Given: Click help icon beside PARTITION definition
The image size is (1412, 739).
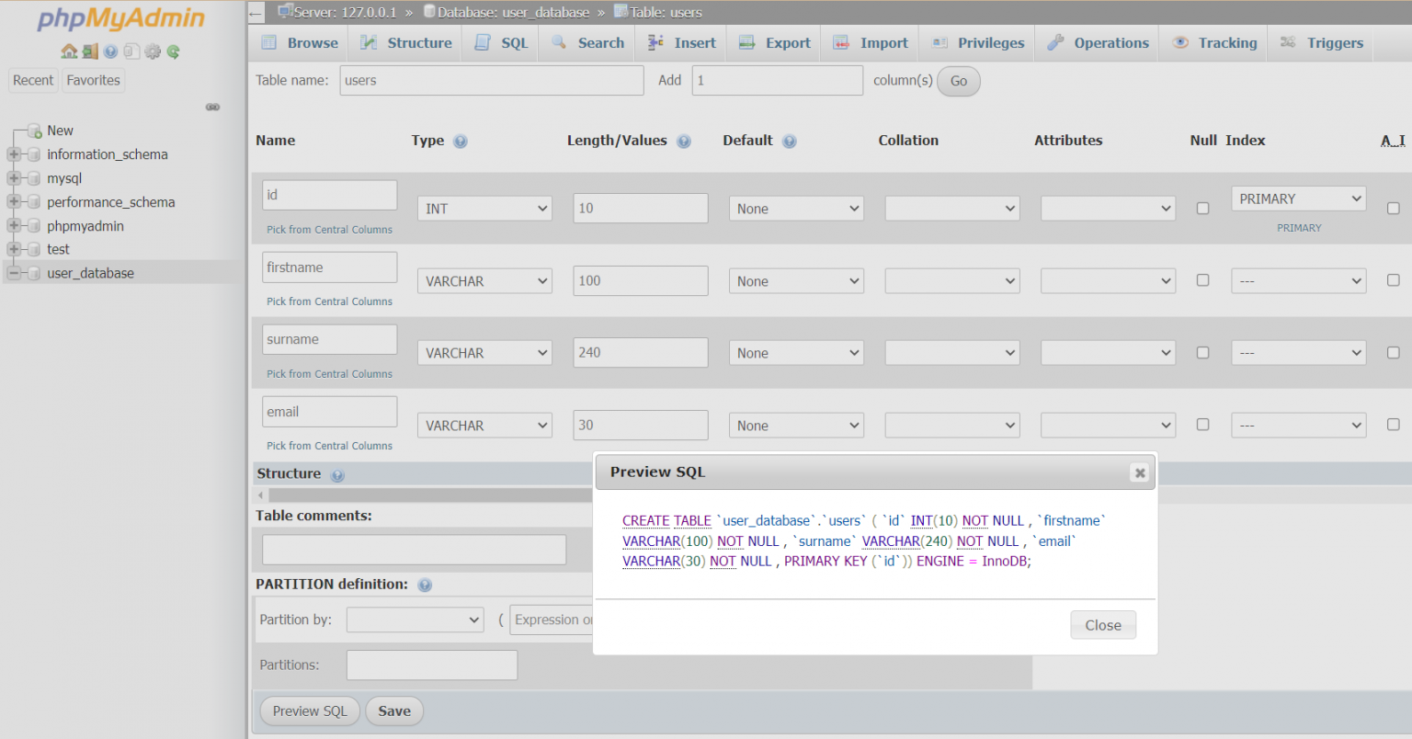Looking at the screenshot, I should pos(425,586).
